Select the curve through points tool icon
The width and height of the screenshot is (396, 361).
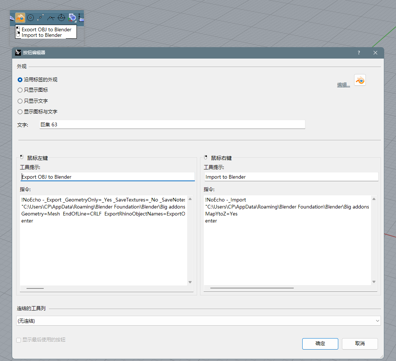(40, 17)
